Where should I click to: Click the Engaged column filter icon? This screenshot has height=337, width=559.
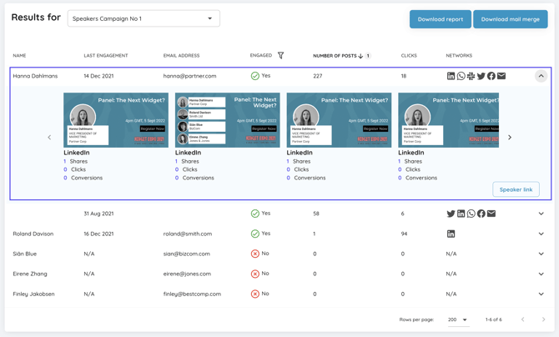coord(280,56)
